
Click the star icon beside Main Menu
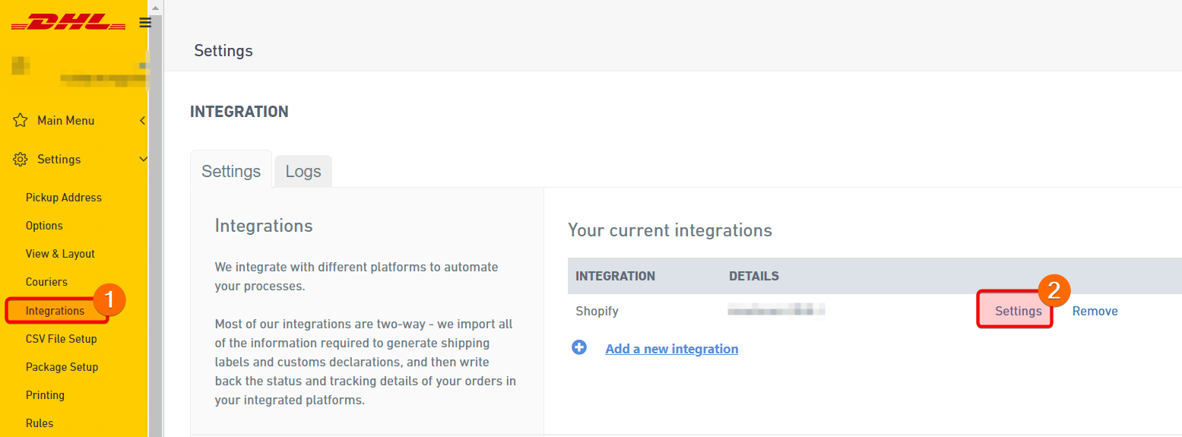(x=21, y=120)
